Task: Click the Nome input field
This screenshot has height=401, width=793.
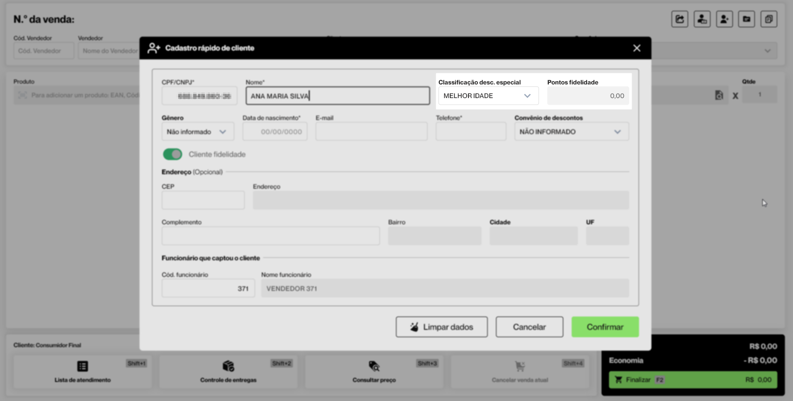Action: click(337, 96)
